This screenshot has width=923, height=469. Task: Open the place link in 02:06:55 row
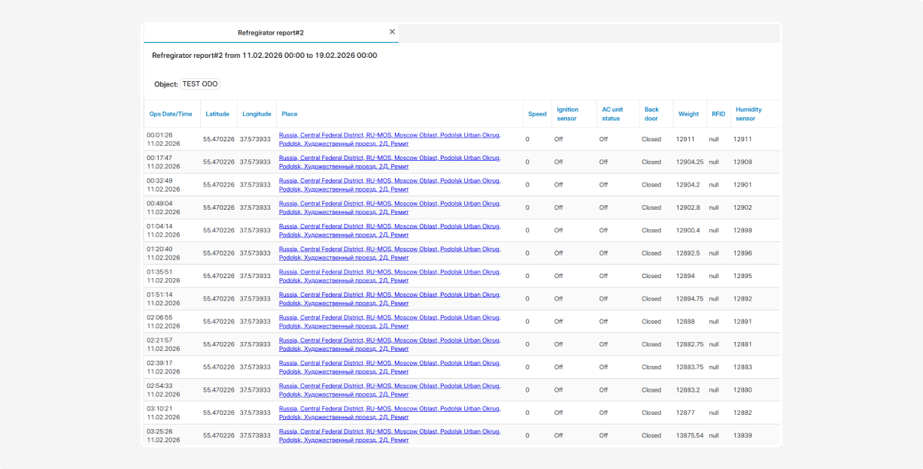point(390,322)
